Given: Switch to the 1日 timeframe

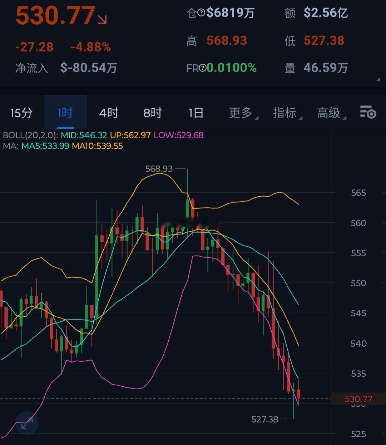Looking at the screenshot, I should pyautogui.click(x=196, y=113).
